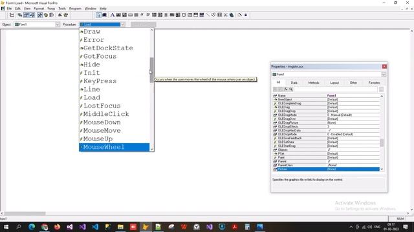The image size is (414, 232).
Task: Collapse the Procedure dropdown via its arrow
Action: tap(123, 24)
